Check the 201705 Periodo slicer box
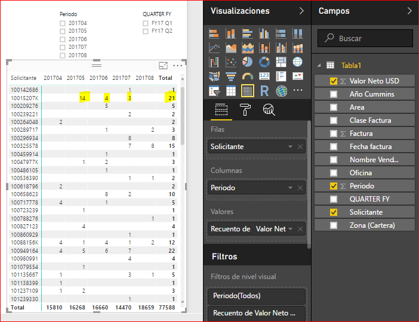 (63, 31)
